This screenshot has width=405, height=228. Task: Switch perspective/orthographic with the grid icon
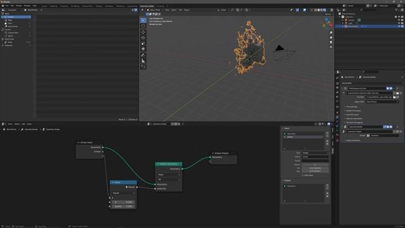coord(331,47)
